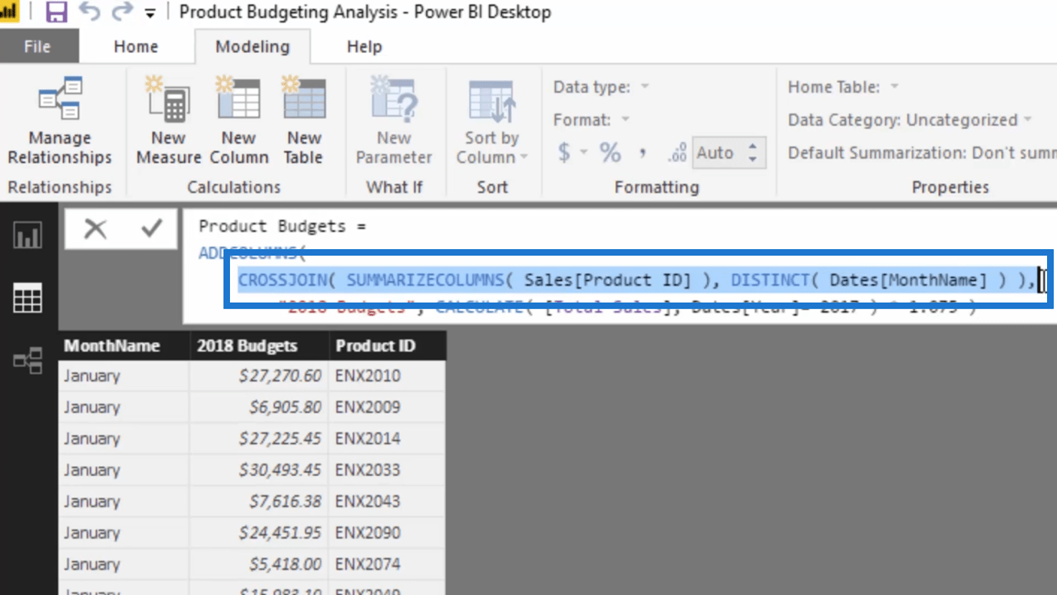
Task: Click the $30,493.45 budget cell
Action: (x=259, y=470)
